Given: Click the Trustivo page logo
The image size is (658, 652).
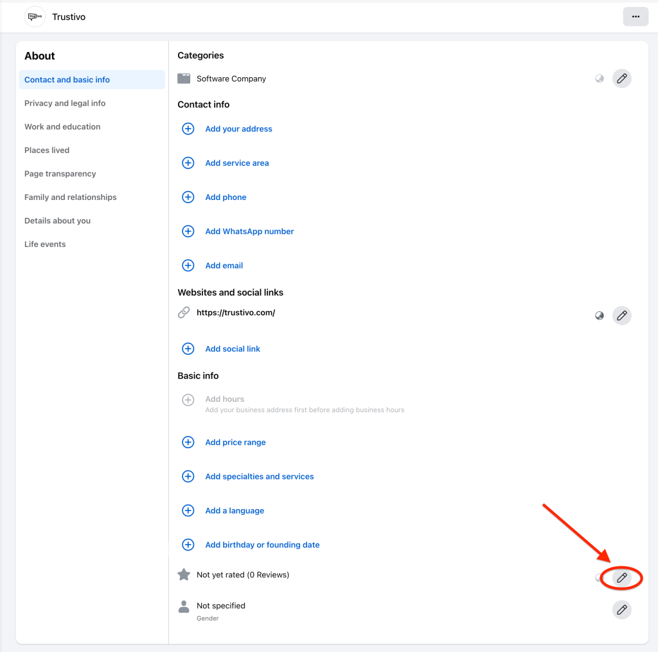Looking at the screenshot, I should click(35, 17).
